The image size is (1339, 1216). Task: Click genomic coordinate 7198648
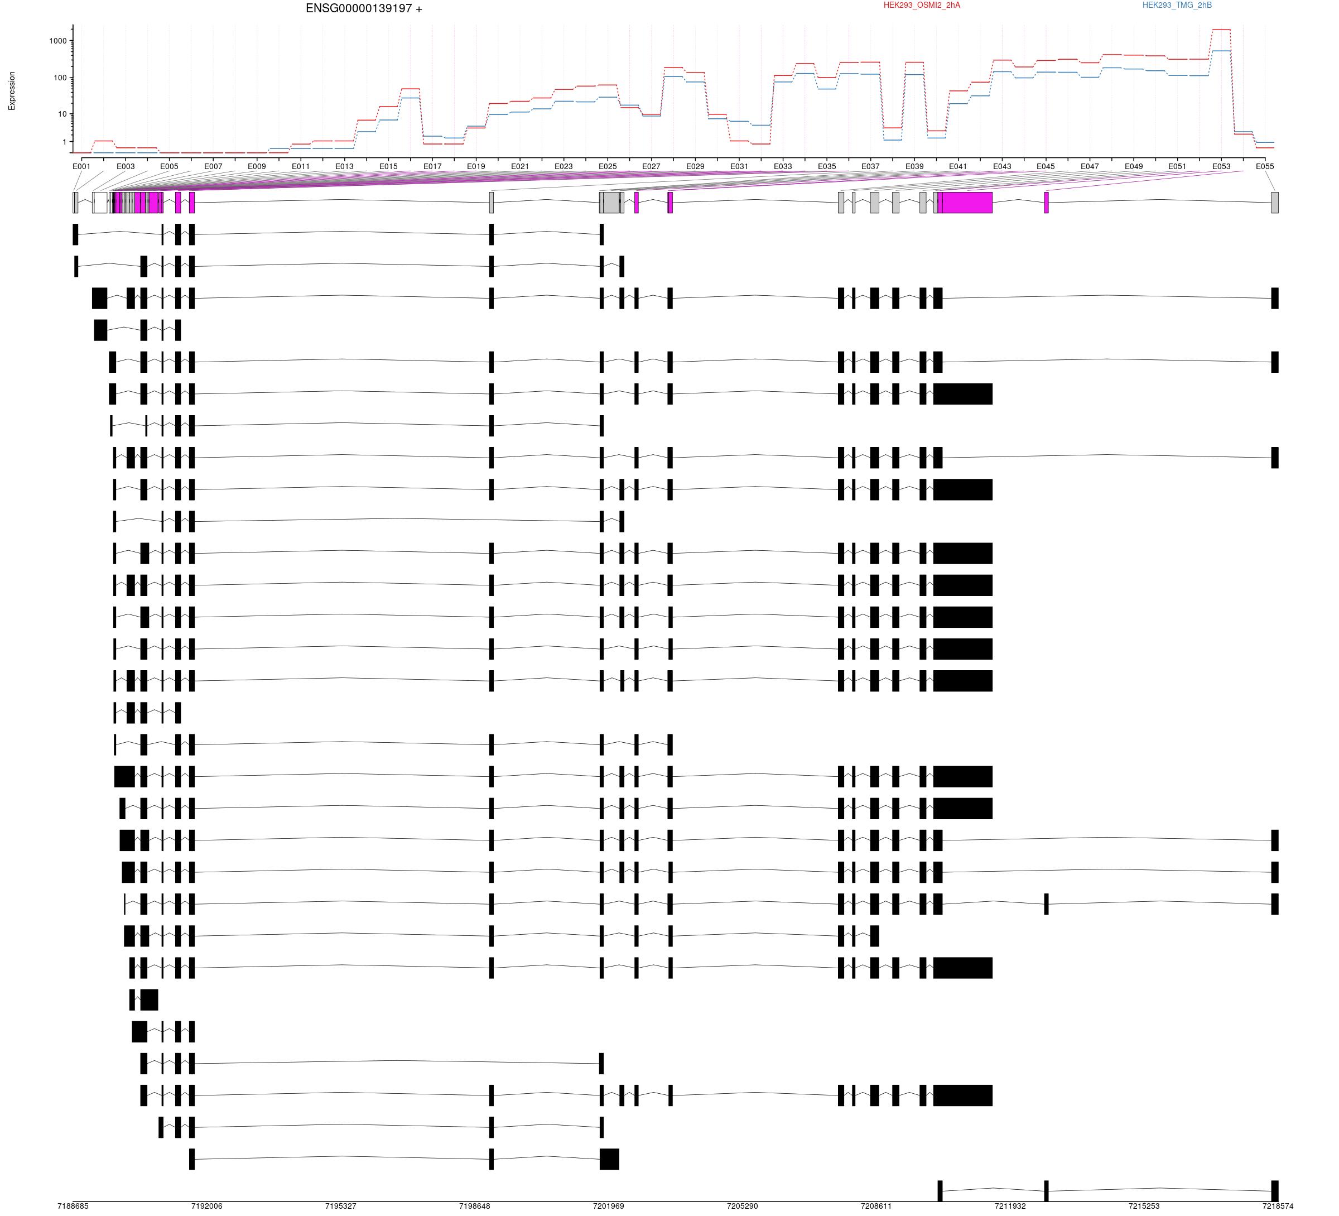coord(475,1206)
